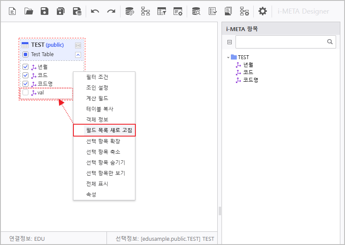
Task: Click the 코드명 field name in table
Action: 45,84
